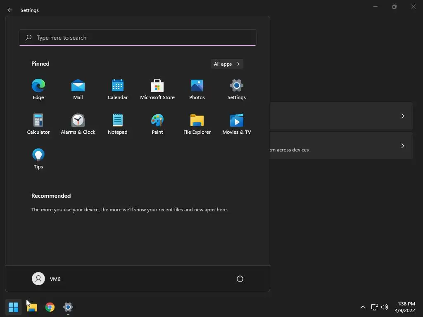Open pinned File Explorer in Start menu
This screenshot has width=423, height=317.
tap(197, 124)
